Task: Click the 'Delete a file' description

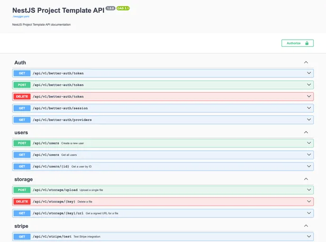Action: [x=85, y=201]
